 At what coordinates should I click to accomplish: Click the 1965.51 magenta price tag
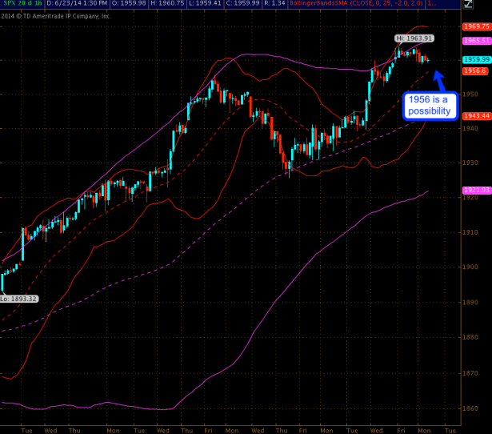[476, 39]
